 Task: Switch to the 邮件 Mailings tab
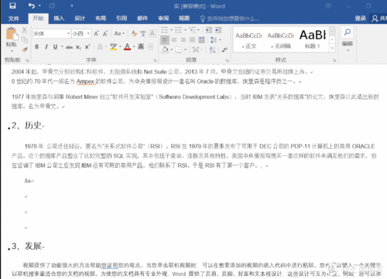point(142,19)
